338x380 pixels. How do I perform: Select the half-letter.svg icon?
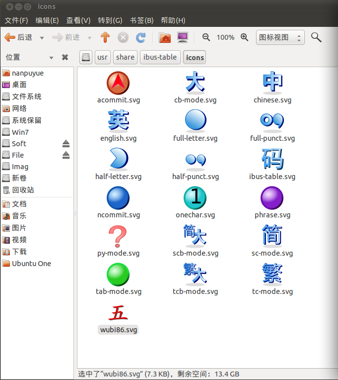point(119,159)
